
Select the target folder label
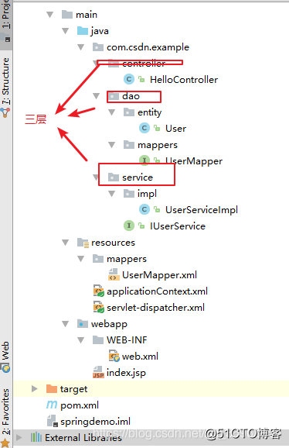73,389
